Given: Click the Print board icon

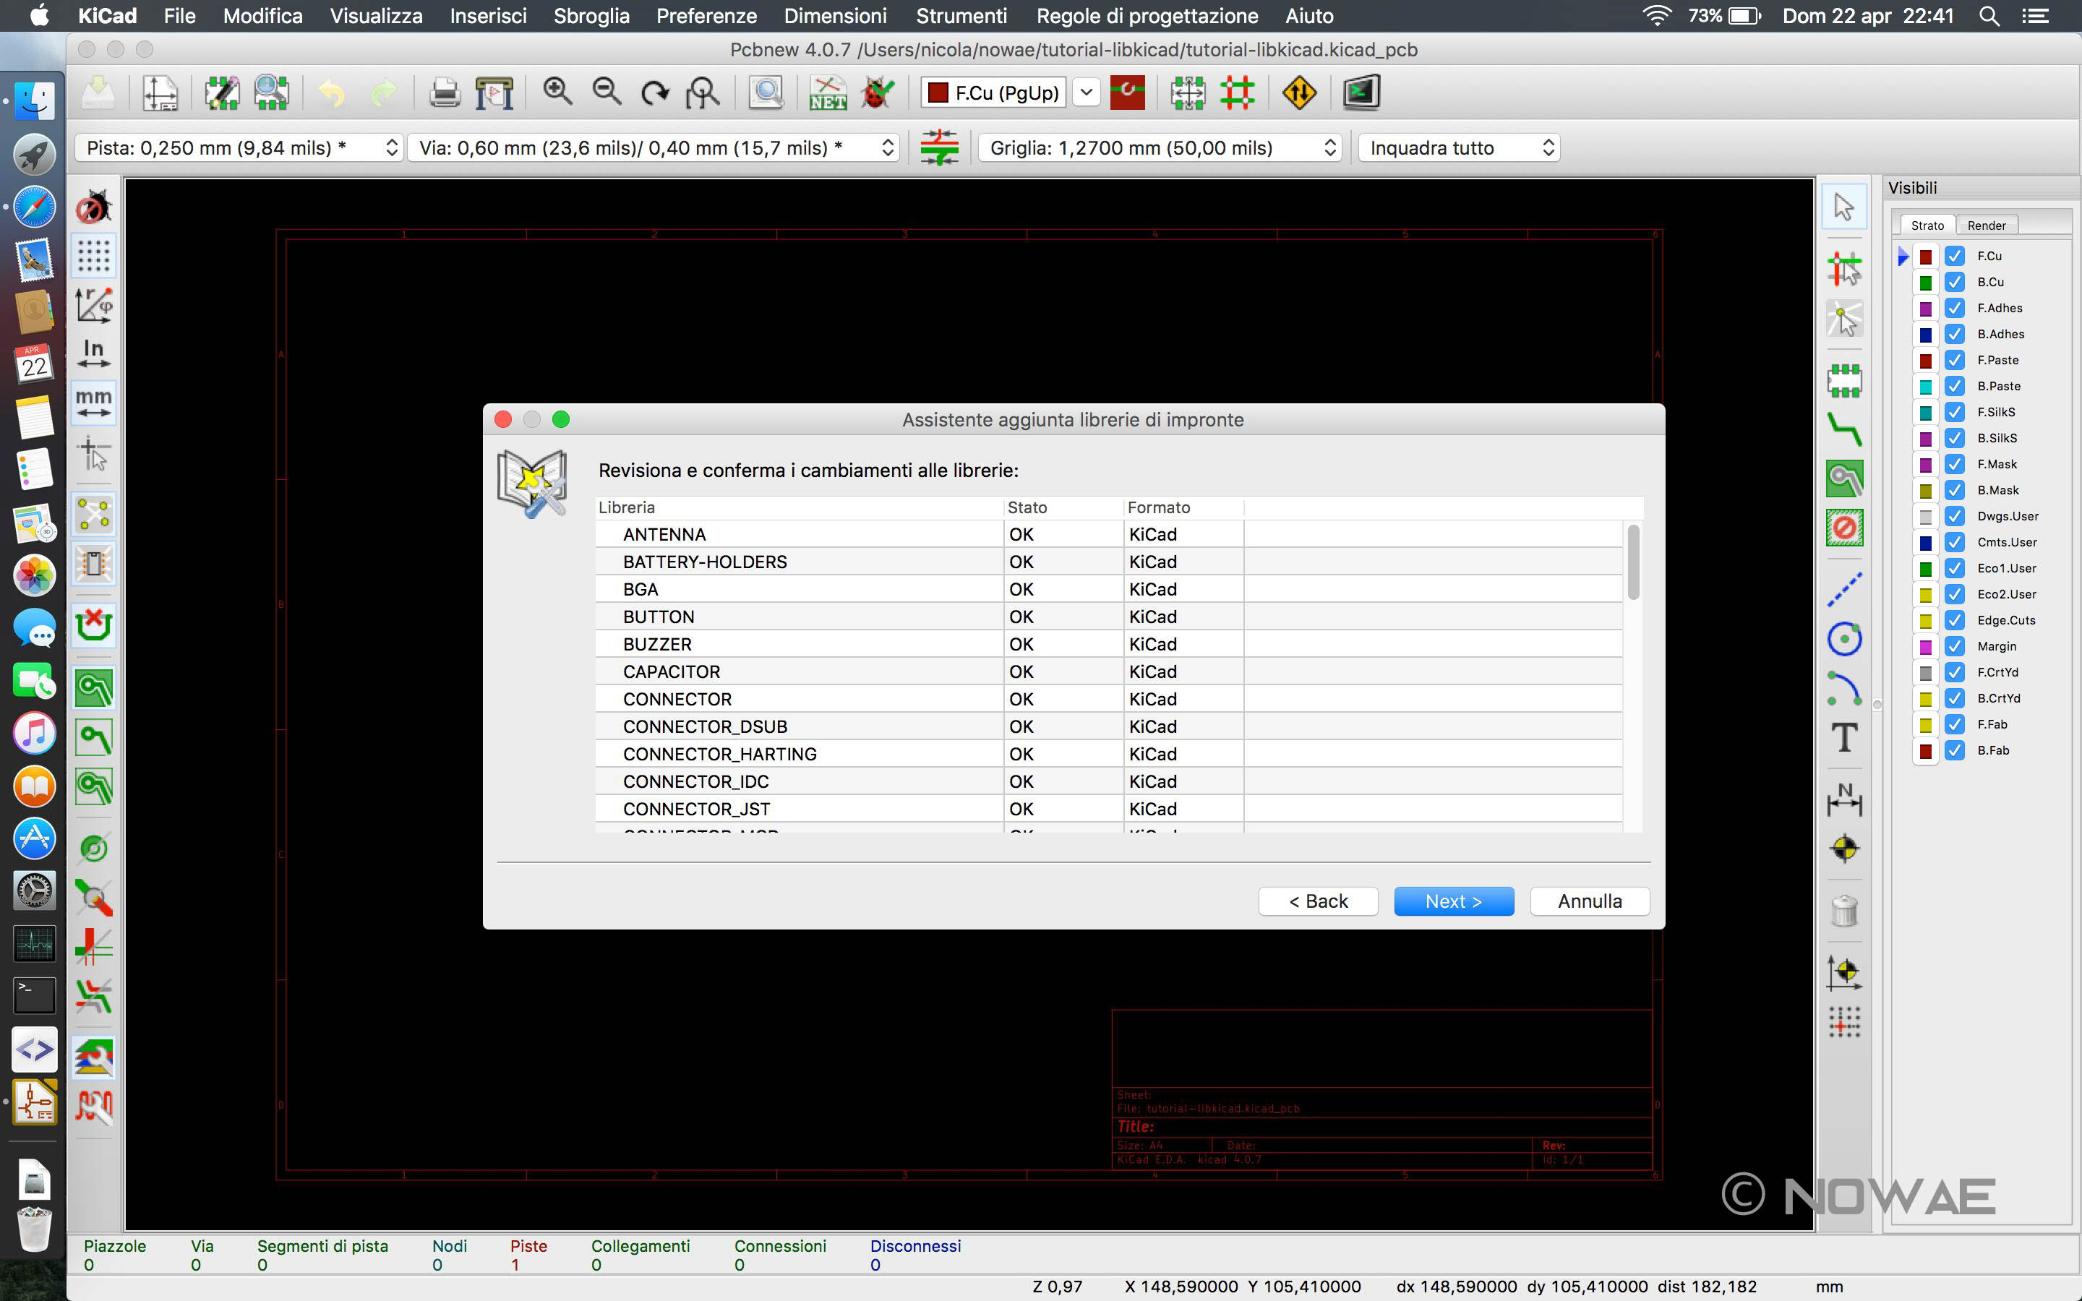Looking at the screenshot, I should click(x=444, y=92).
